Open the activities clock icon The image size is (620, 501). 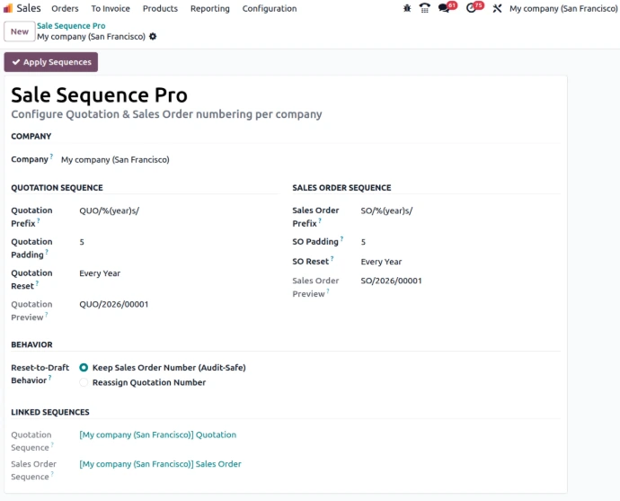click(x=472, y=8)
